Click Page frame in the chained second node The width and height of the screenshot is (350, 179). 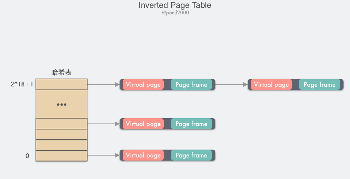(320, 85)
